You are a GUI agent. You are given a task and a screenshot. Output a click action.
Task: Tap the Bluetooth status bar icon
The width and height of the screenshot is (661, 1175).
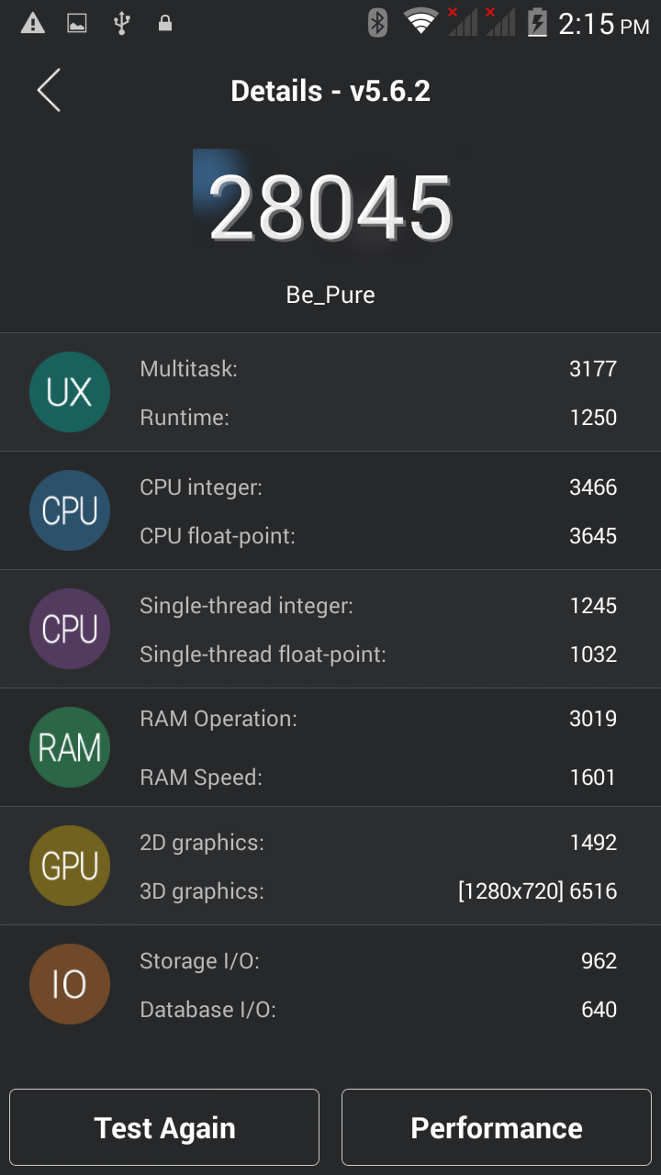tap(377, 23)
